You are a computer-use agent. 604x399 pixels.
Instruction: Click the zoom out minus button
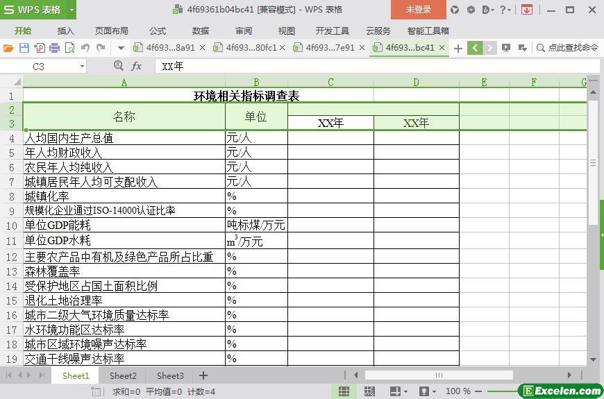click(479, 391)
